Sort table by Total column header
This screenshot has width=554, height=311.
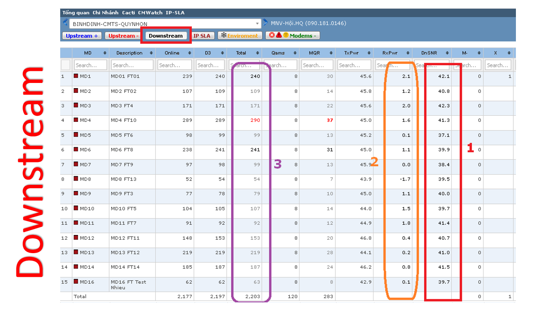coord(244,53)
